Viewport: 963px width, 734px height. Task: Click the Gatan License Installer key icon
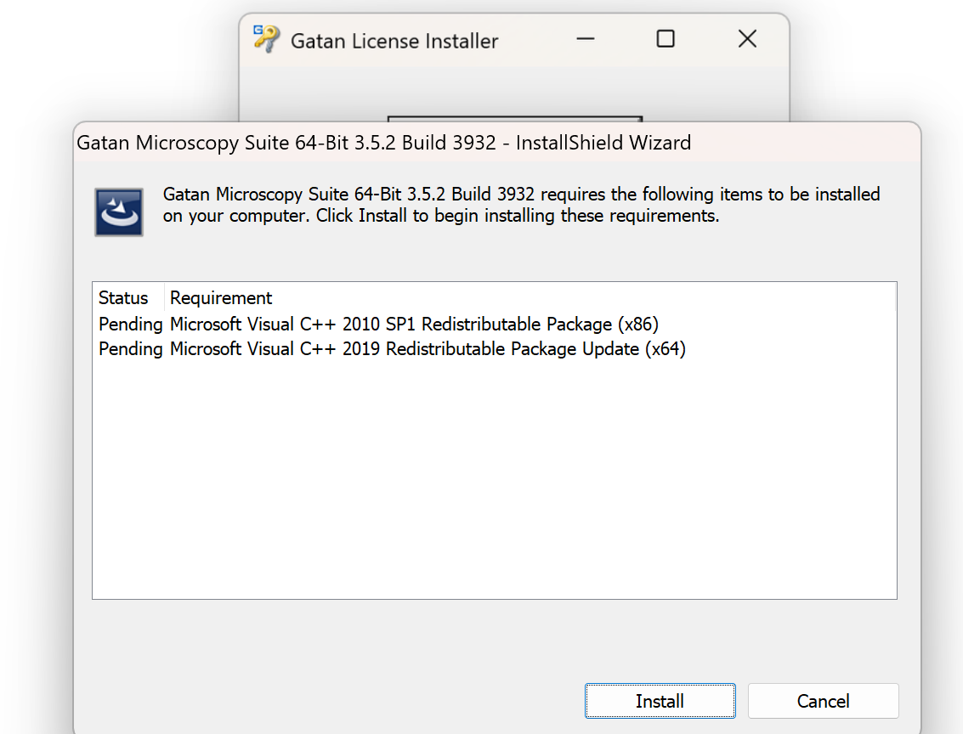coord(266,39)
